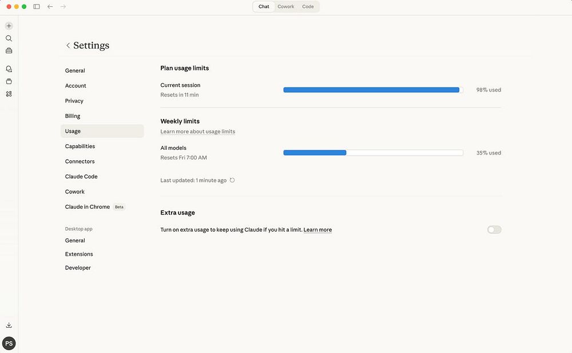
Task: Open Developer settings
Action: click(102, 268)
